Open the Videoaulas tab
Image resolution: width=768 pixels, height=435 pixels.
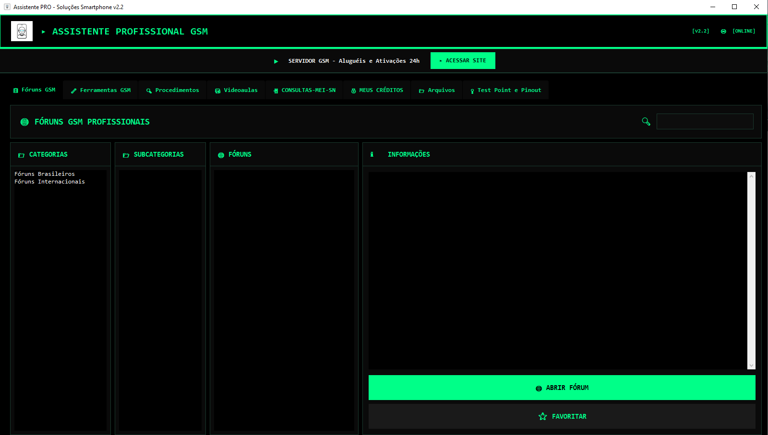236,90
